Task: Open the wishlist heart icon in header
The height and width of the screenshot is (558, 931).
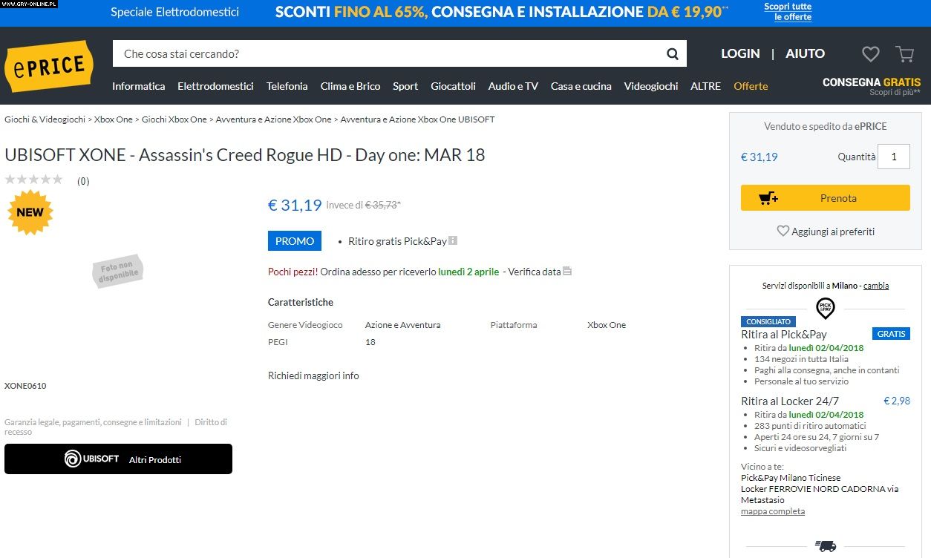Action: (x=870, y=53)
